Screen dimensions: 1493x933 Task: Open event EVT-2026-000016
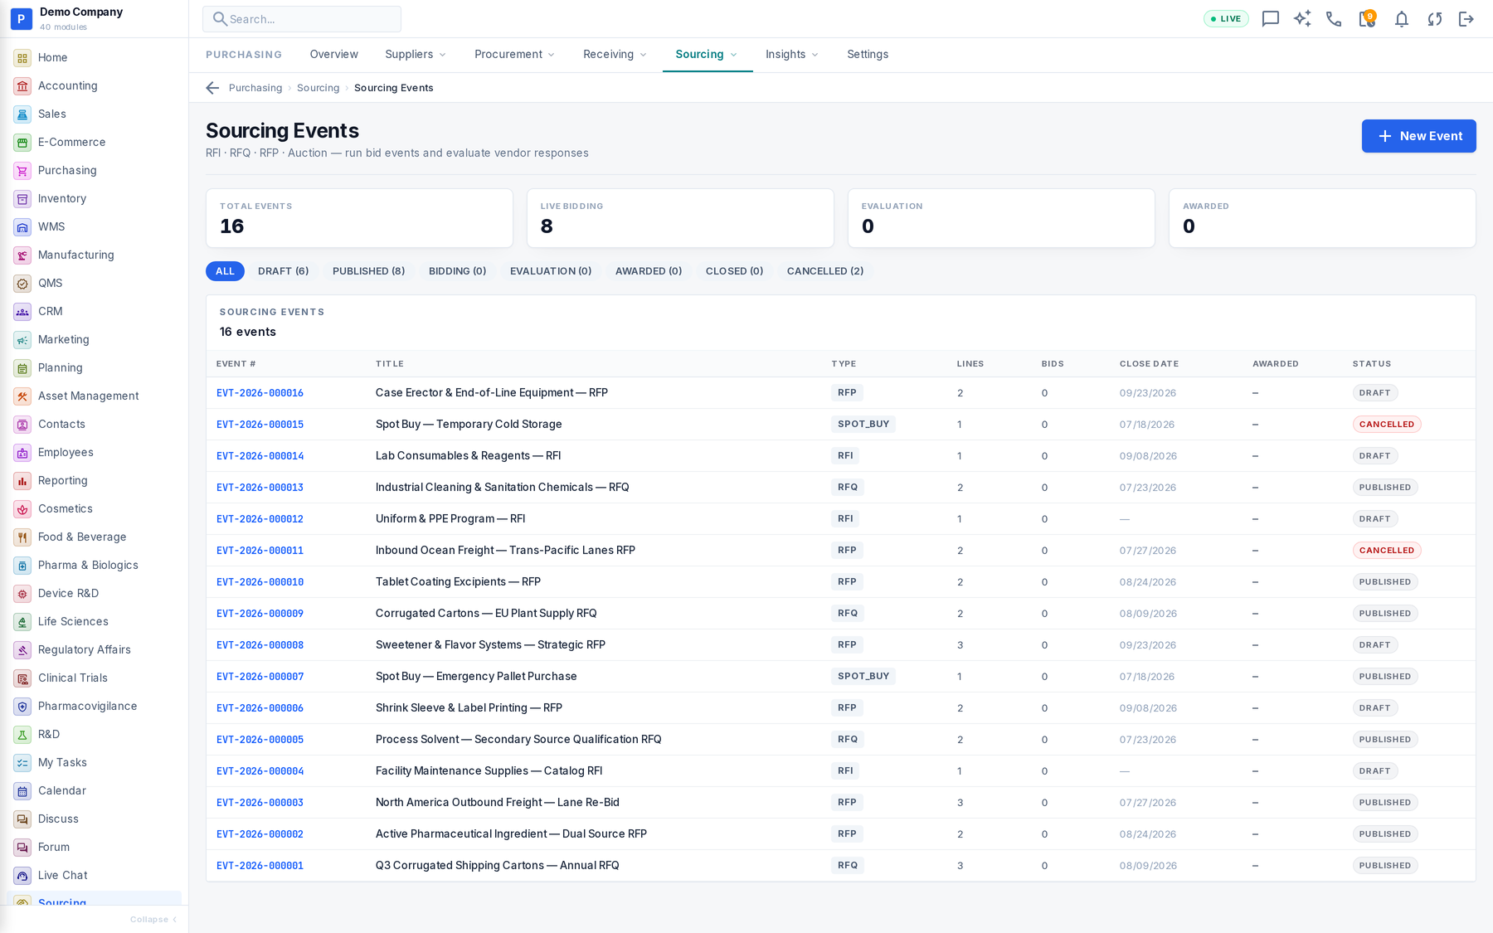tap(260, 393)
